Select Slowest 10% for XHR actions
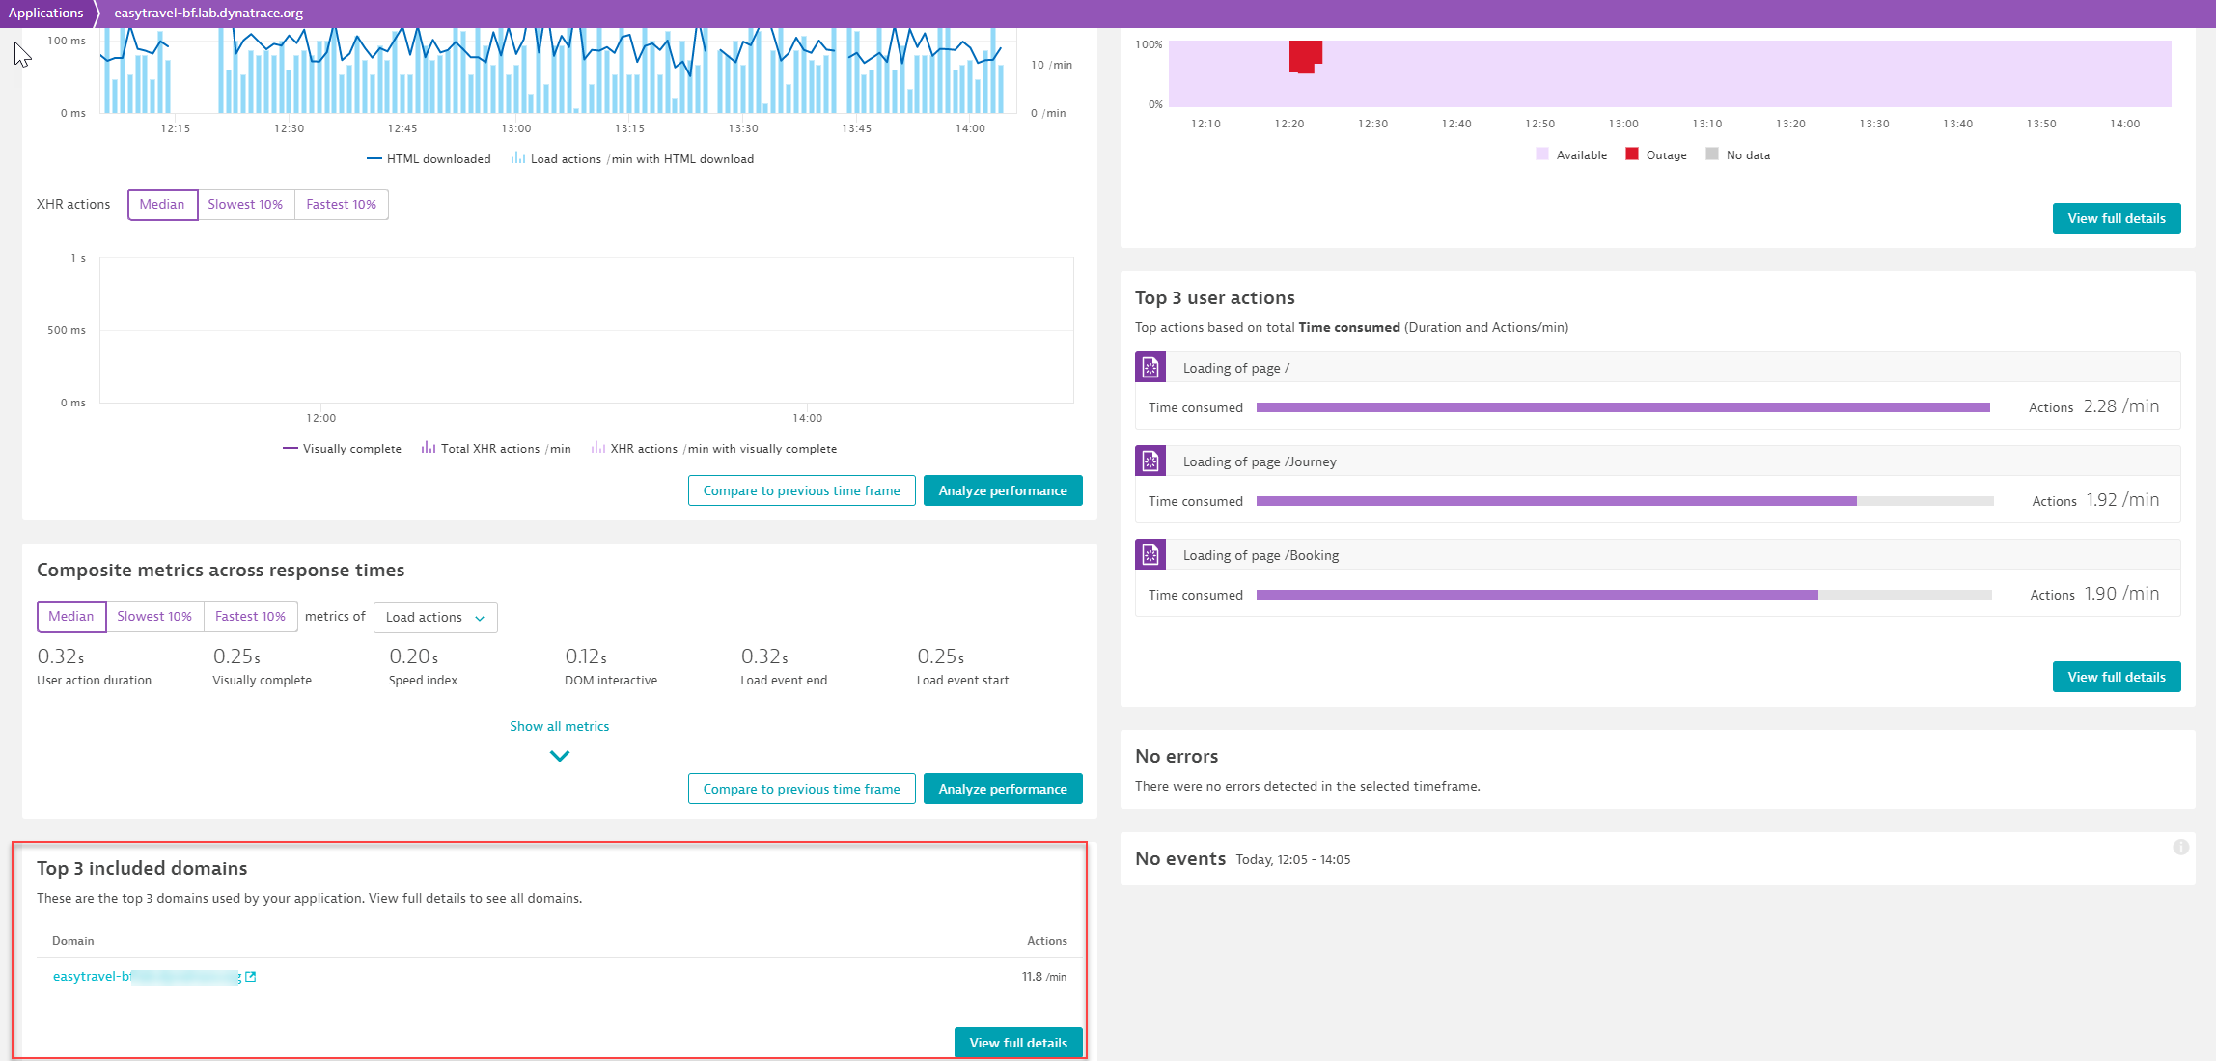 pos(246,205)
